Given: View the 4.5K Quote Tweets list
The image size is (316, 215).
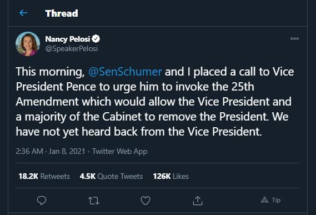Looking at the screenshot, I should (111, 176).
